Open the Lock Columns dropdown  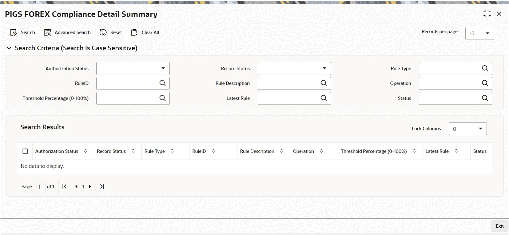coord(468,129)
